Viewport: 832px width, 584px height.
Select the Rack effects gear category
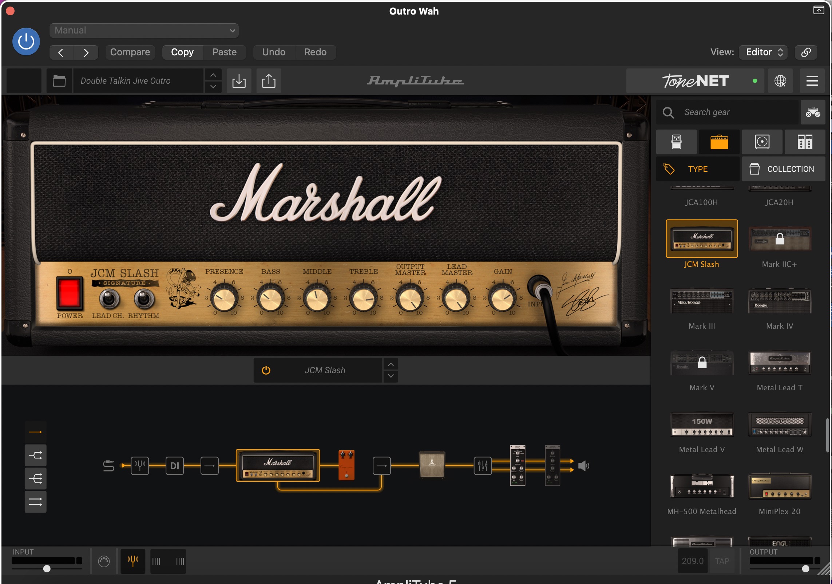click(x=805, y=142)
